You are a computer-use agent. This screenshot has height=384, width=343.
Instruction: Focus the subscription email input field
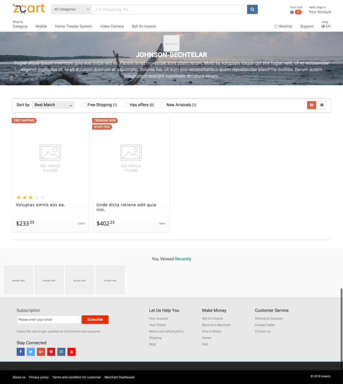[48, 319]
